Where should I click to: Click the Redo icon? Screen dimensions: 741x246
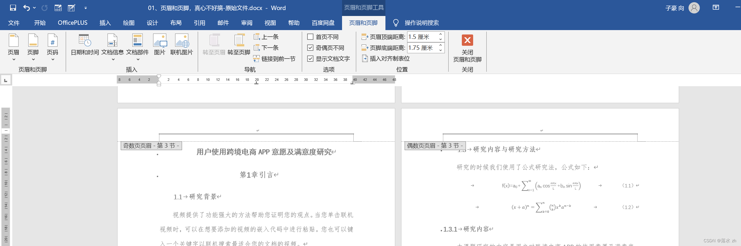point(45,8)
